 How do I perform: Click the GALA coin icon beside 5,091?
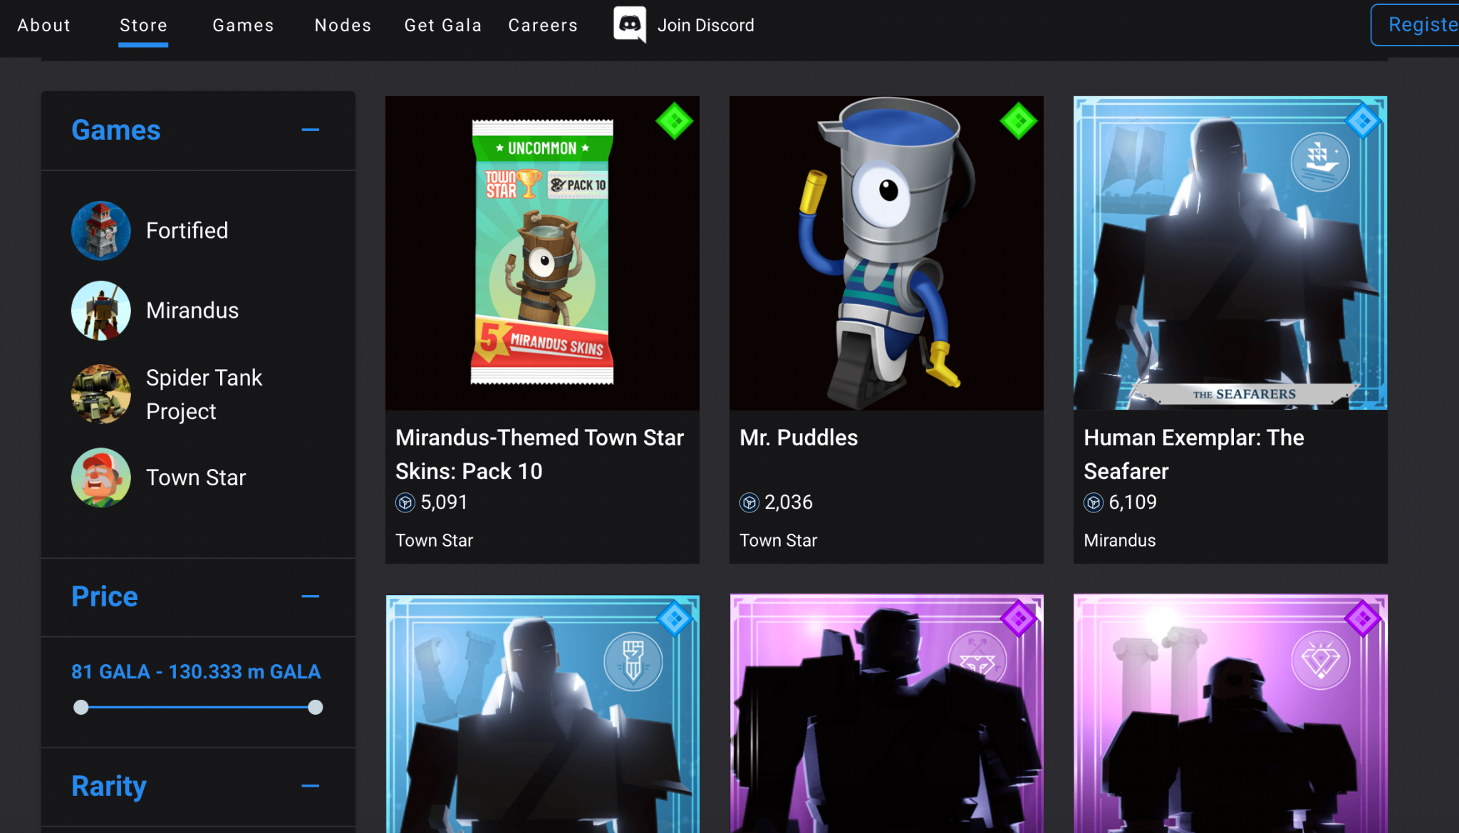405,502
